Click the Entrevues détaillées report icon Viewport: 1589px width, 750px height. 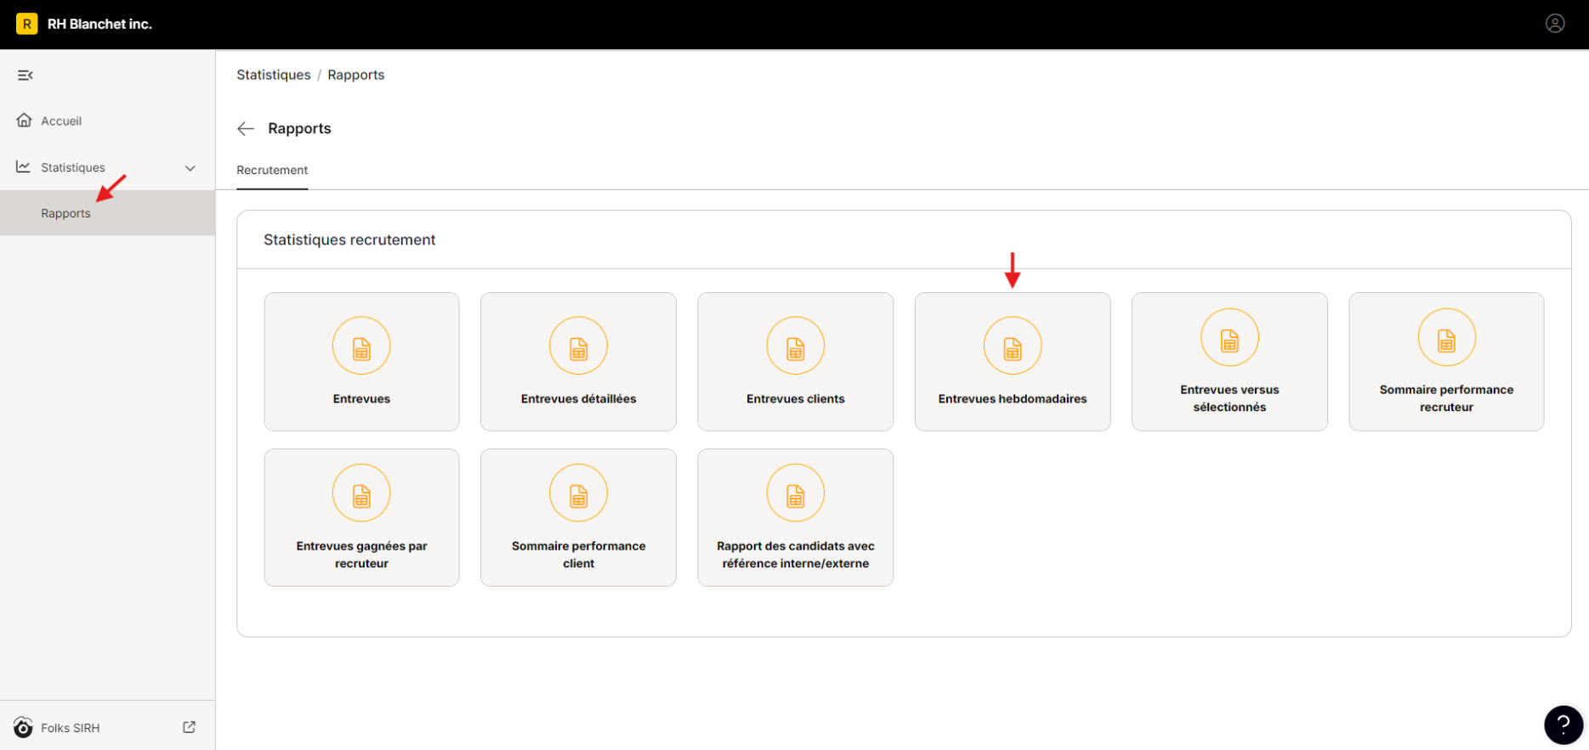pyautogui.click(x=578, y=347)
